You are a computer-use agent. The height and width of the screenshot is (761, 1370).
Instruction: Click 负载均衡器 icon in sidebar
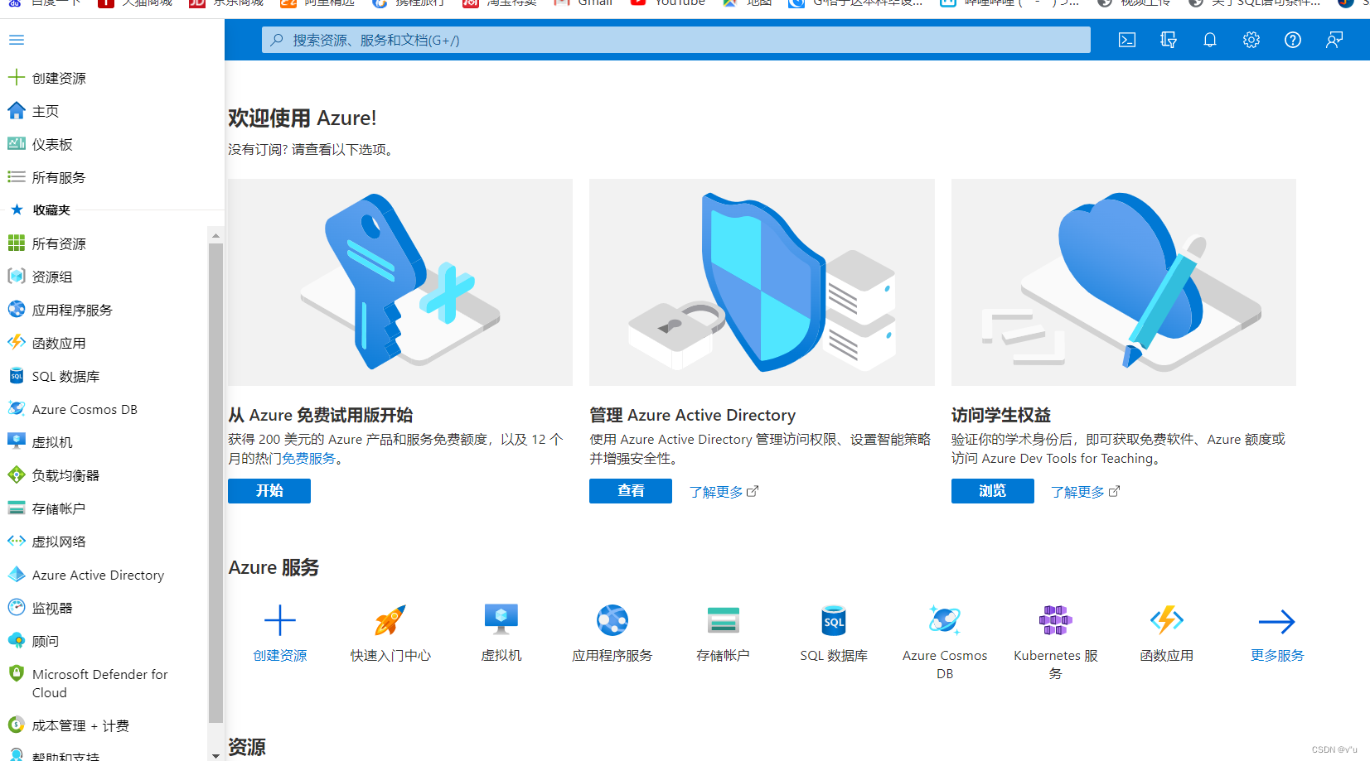(x=17, y=474)
